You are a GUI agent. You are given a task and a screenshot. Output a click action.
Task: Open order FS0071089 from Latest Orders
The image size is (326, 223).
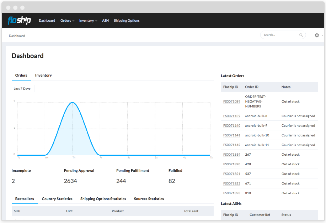point(231,101)
